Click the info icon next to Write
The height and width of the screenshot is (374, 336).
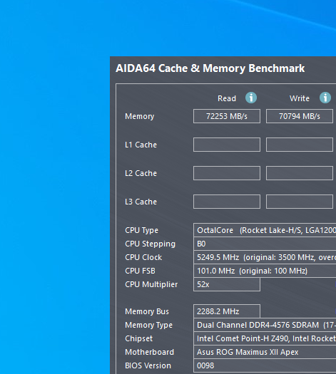click(325, 98)
